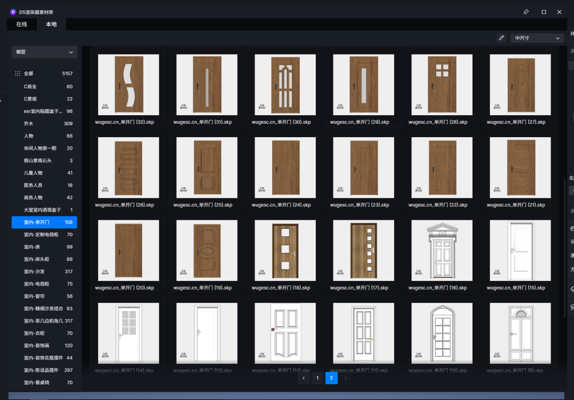
Task: Go to previous page arrow
Action: 303,378
